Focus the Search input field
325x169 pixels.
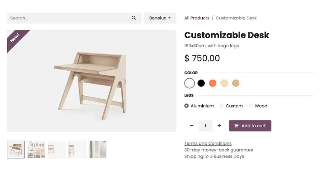(x=70, y=18)
